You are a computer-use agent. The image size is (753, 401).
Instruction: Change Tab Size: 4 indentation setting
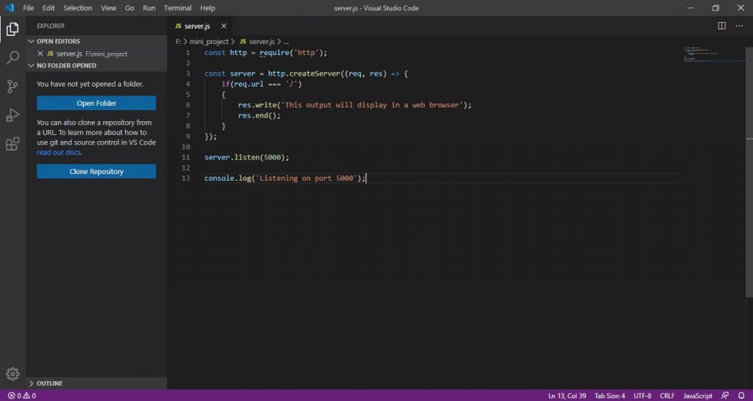tap(610, 396)
